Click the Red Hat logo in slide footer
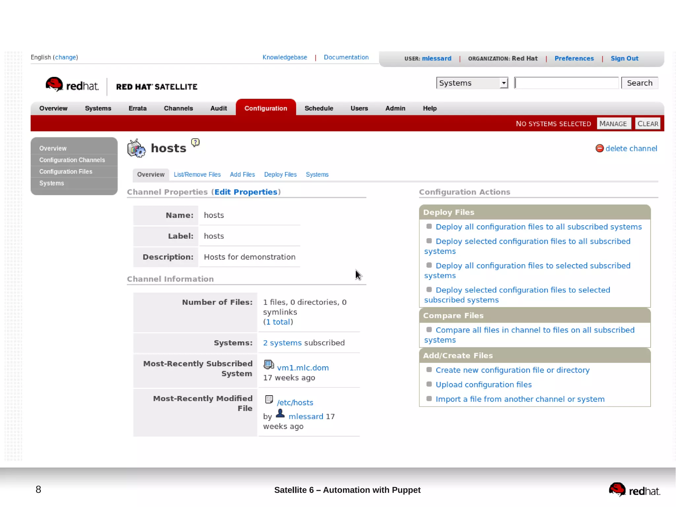This screenshot has height=507, width=676. (x=634, y=490)
